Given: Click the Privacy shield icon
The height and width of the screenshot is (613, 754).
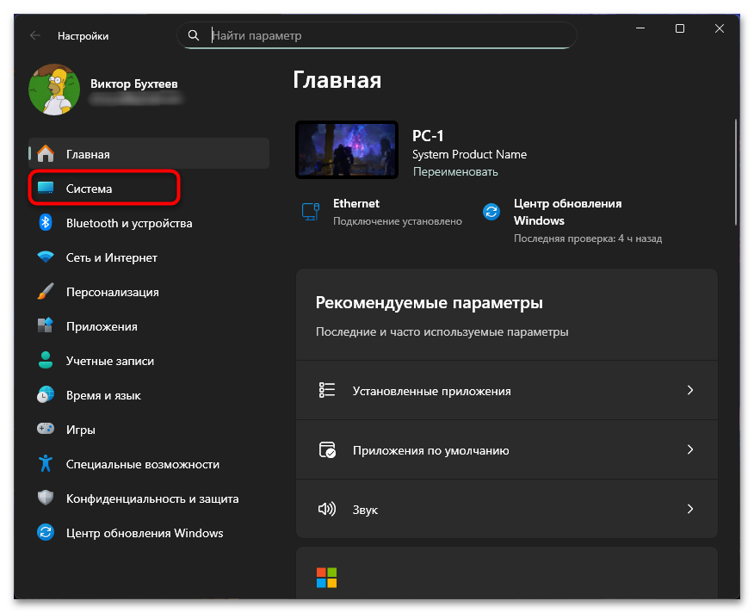Looking at the screenshot, I should (46, 498).
